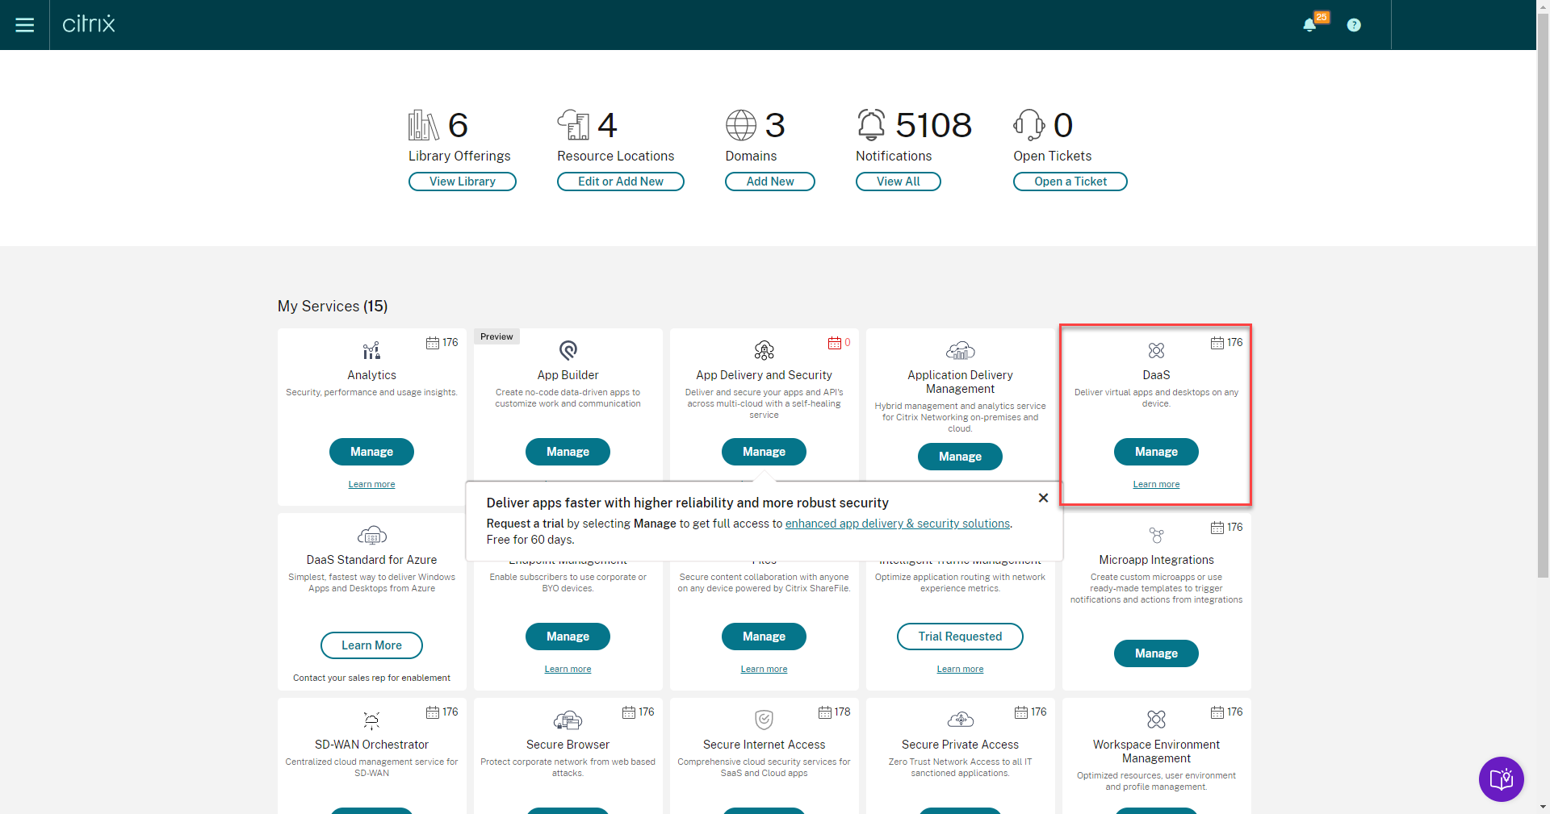
Task: Click the SD-WAN Orchestrator icon
Action: (x=371, y=720)
